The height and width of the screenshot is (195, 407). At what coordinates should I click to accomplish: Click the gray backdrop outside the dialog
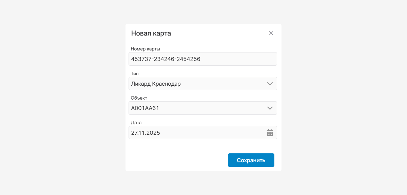(61, 102)
